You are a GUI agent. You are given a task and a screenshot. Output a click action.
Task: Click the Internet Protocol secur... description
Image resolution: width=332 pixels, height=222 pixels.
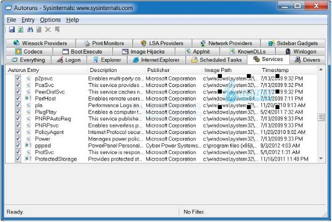click(x=116, y=132)
